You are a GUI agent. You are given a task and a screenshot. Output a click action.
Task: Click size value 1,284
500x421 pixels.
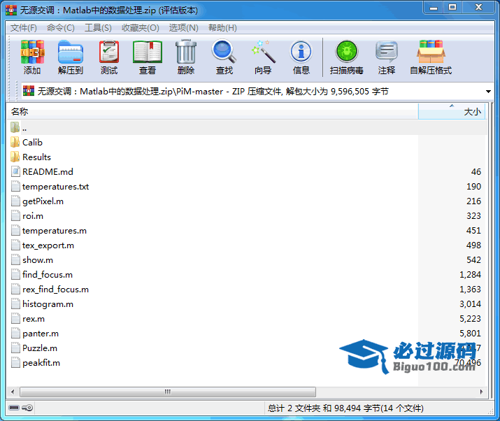coord(470,275)
